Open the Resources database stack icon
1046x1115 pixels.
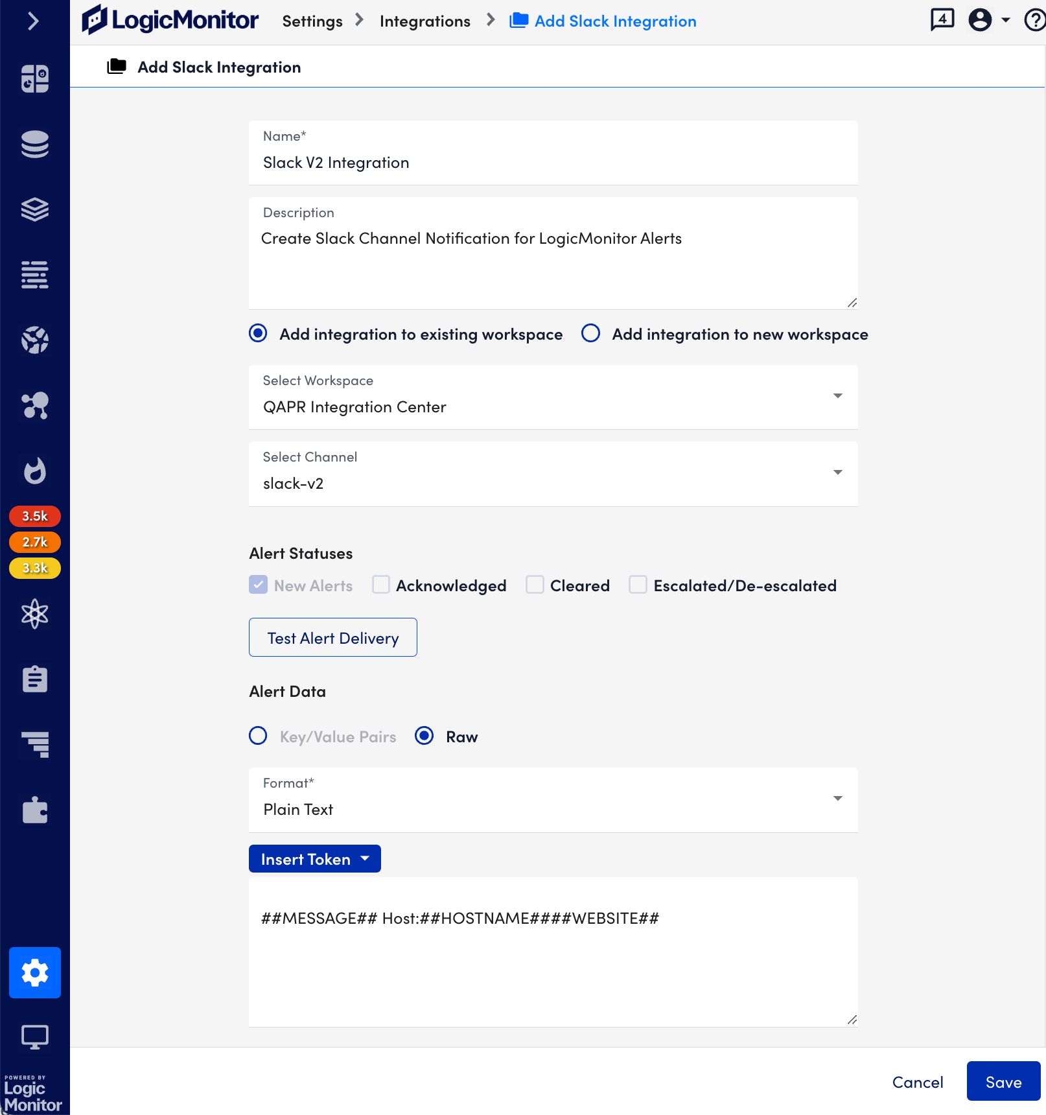(35, 144)
